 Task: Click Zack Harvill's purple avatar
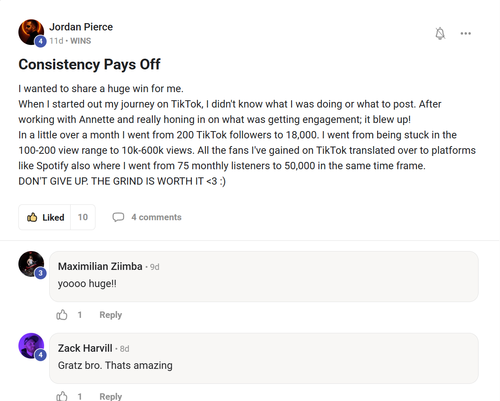click(30, 345)
